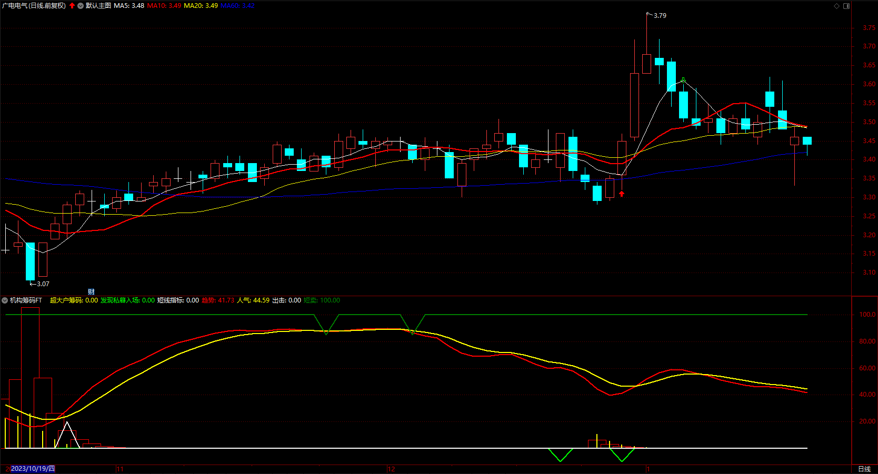The height and width of the screenshot is (474, 878).
Task: Click the 3.10 price axis label
Action: pos(869,273)
